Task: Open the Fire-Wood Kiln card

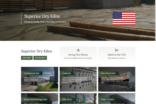Action: coord(117,79)
